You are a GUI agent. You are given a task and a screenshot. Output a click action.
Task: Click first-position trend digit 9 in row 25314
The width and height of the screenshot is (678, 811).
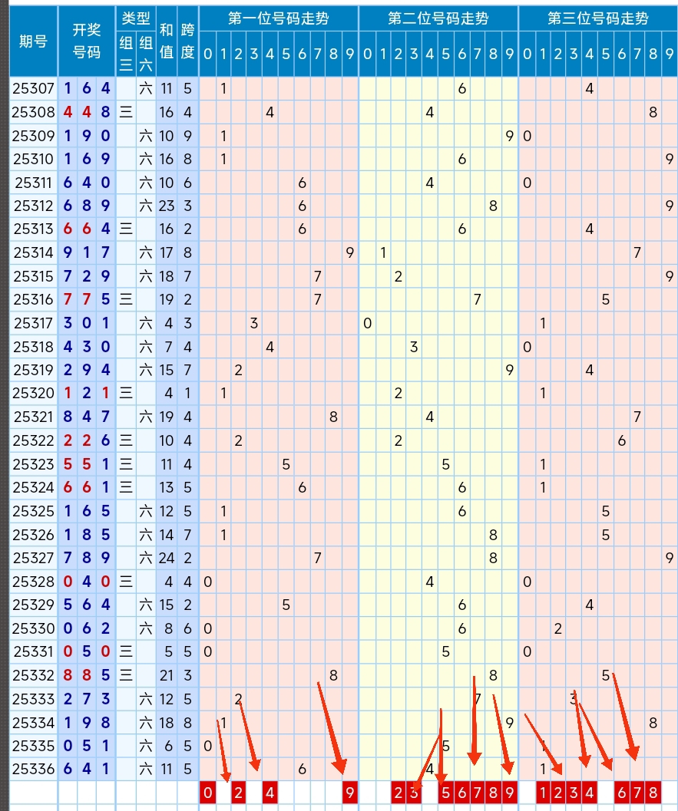click(350, 252)
